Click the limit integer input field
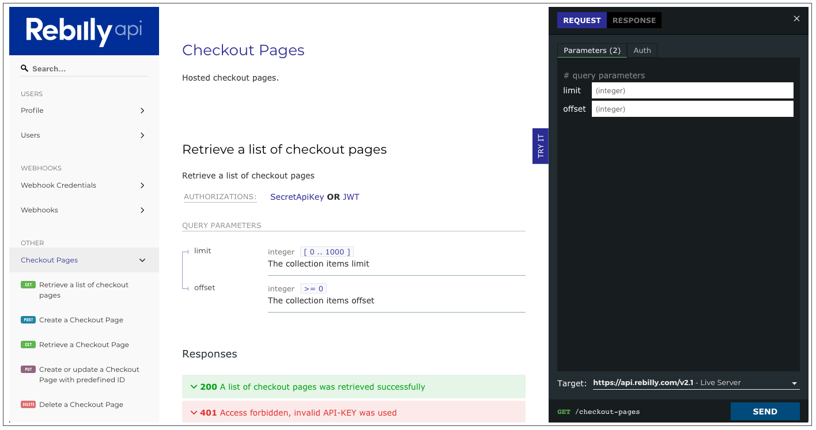 [x=693, y=90]
